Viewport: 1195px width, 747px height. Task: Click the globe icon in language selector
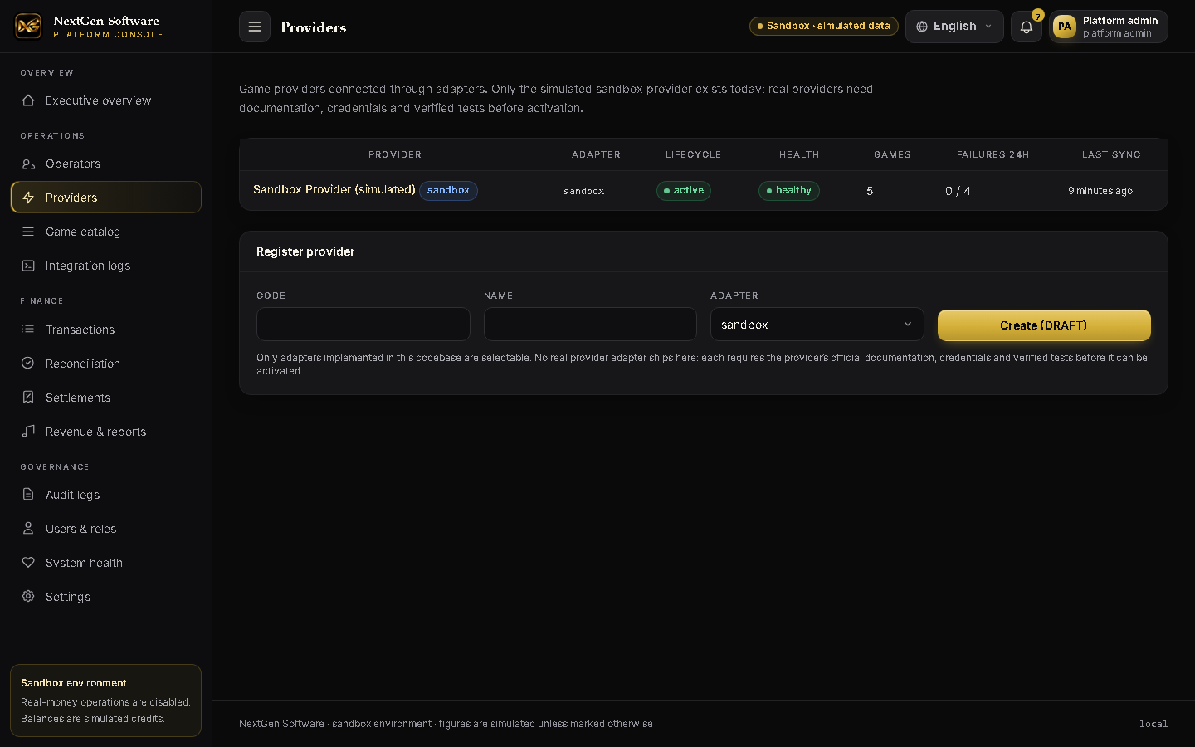point(922,27)
